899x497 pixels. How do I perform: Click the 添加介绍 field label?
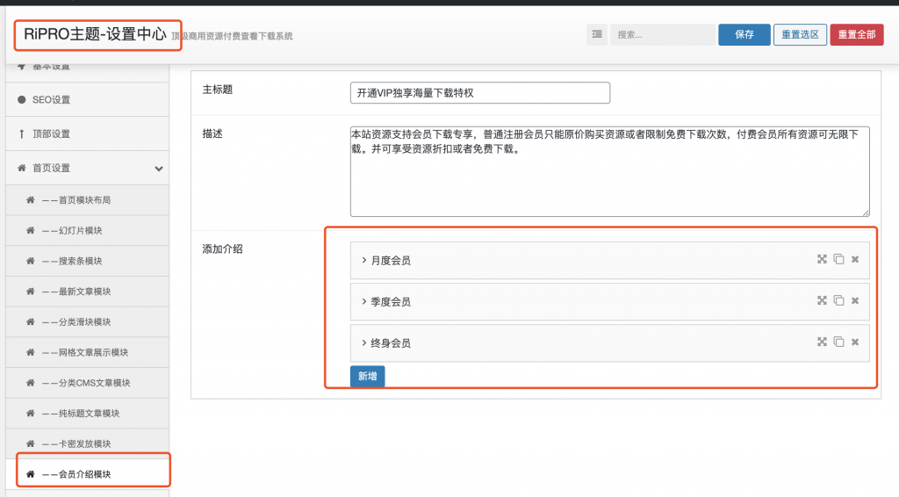[x=222, y=248]
